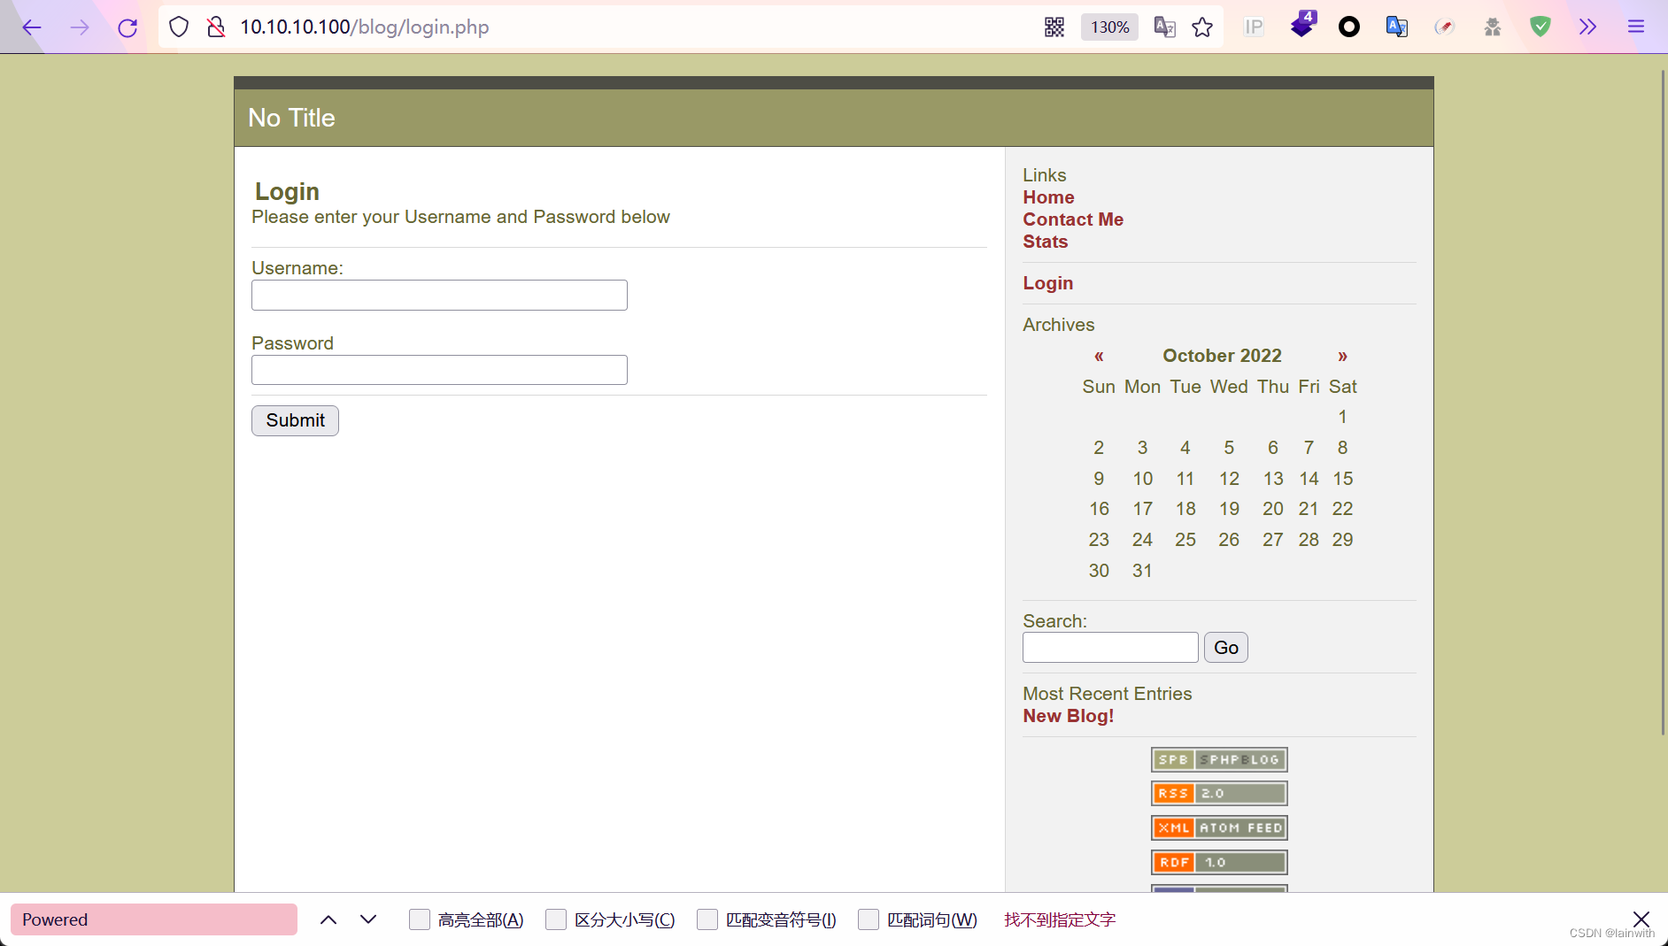Bookmark this page with the star icon
The image size is (1668, 946).
1202,27
